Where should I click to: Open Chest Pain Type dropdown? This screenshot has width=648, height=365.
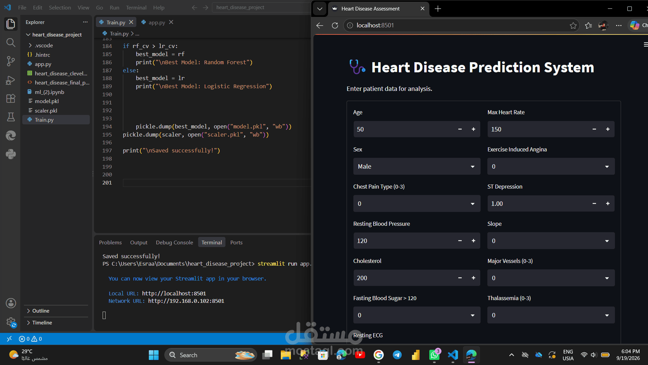click(x=416, y=203)
